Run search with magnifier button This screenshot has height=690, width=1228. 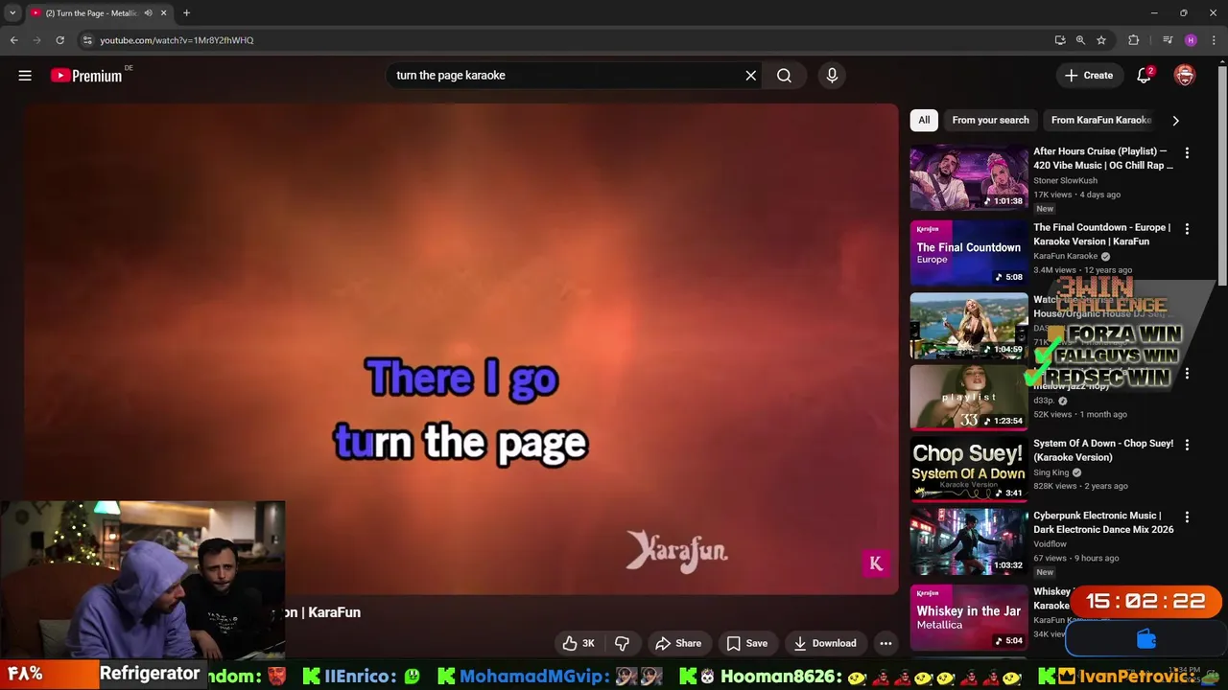click(784, 76)
